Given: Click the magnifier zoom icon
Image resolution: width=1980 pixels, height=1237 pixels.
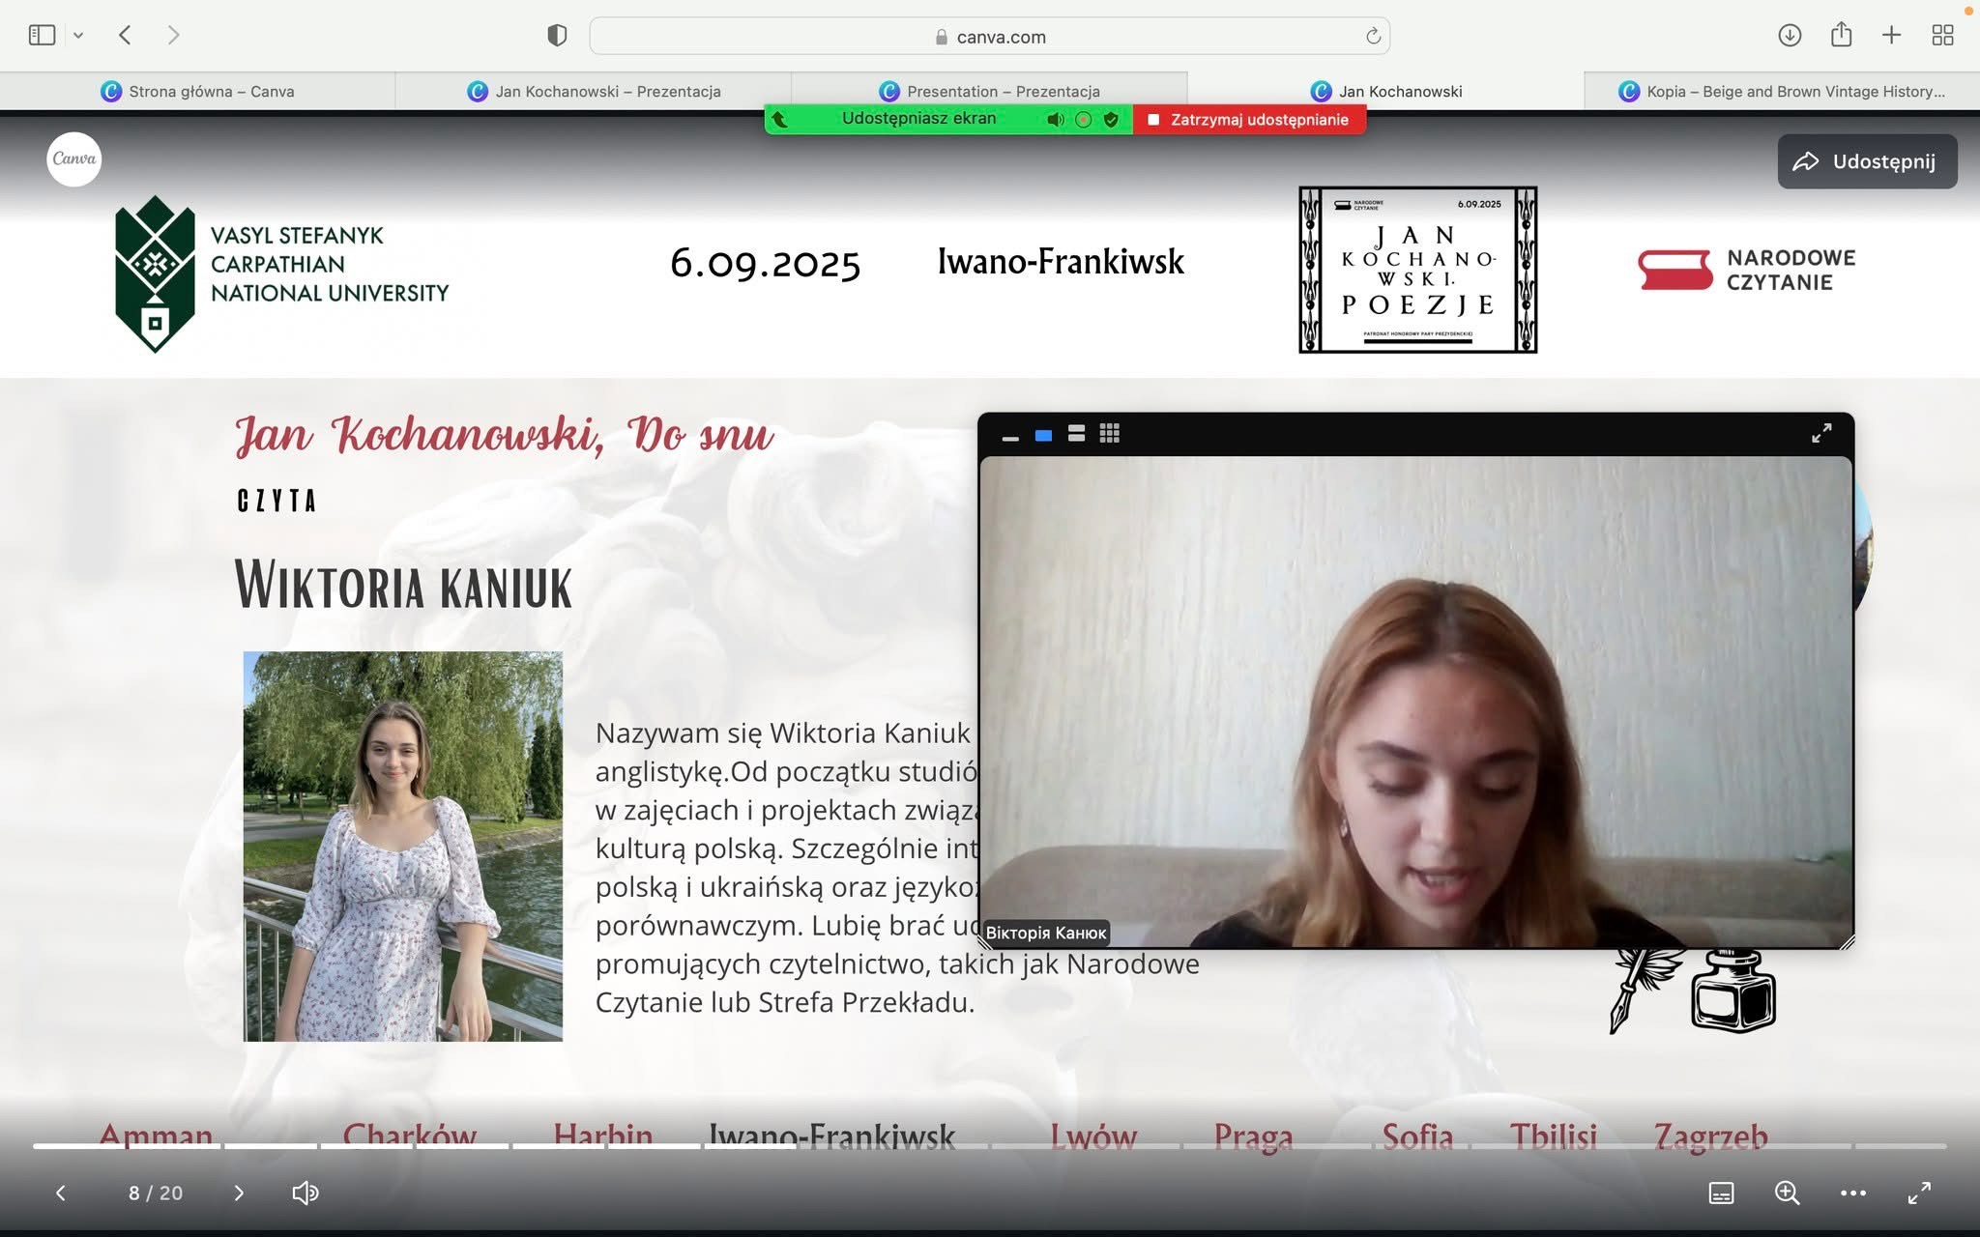Looking at the screenshot, I should click(x=1787, y=1194).
